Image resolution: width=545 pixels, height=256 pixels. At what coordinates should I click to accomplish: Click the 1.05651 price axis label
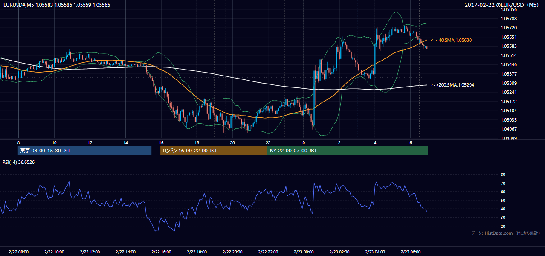tap(509, 37)
